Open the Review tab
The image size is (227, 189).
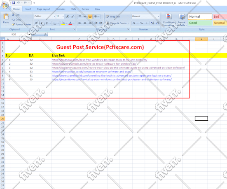85,9
